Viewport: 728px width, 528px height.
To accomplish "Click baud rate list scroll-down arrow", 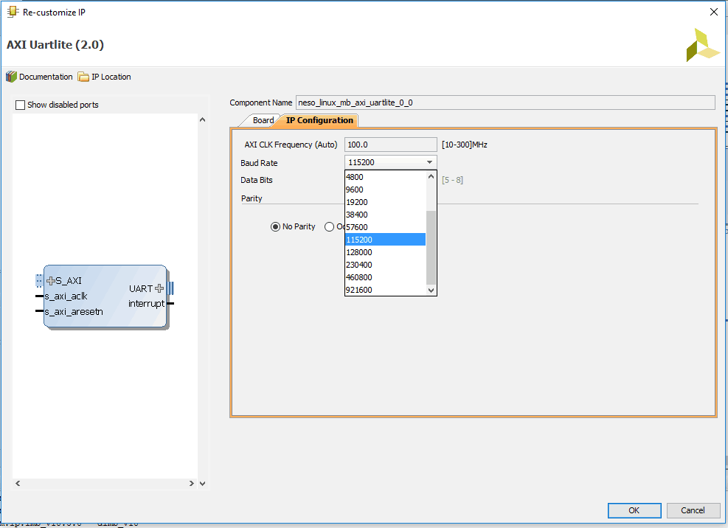I will click(431, 291).
